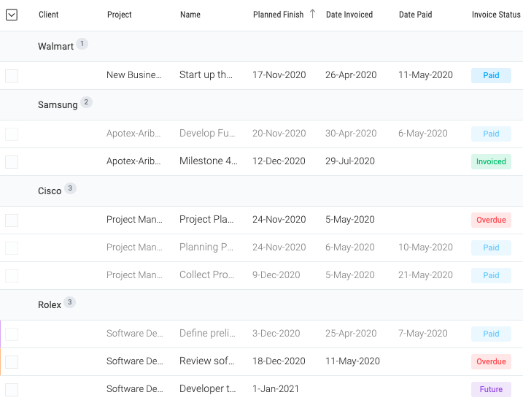Sort by the Client column header
Screen dimensions: 523x403
(48, 15)
